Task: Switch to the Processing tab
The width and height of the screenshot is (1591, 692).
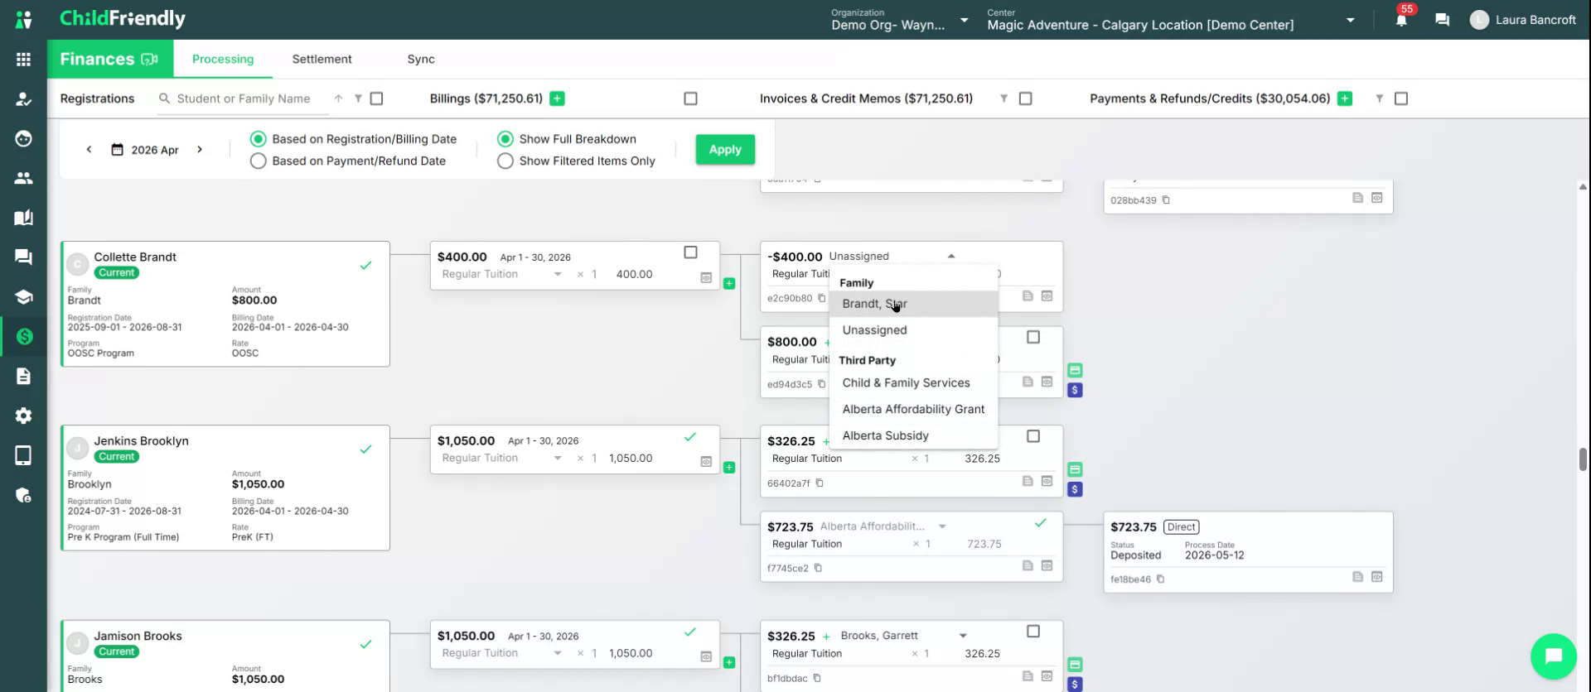Action: point(223,59)
